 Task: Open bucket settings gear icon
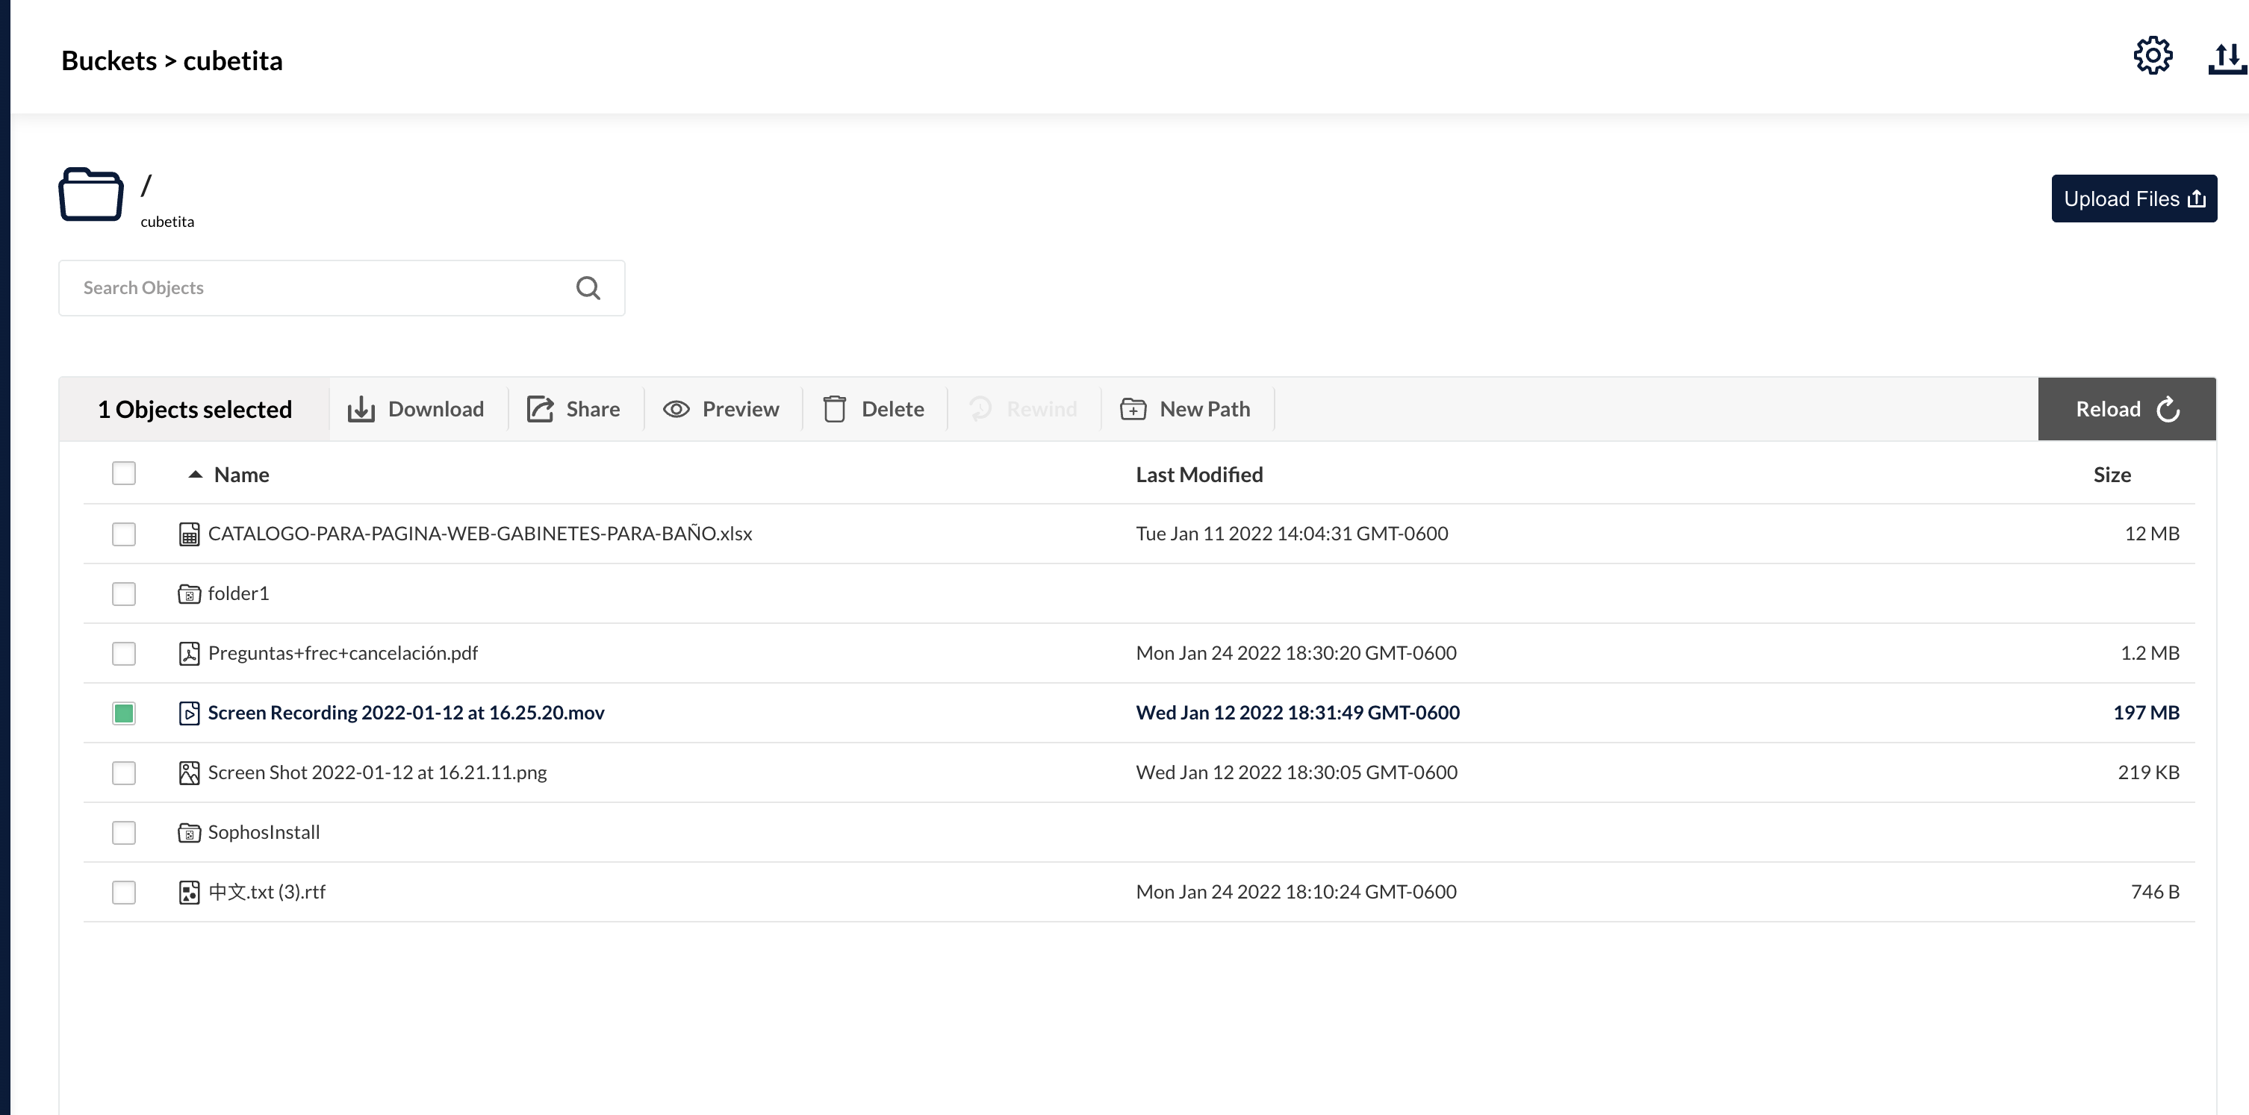pos(2152,57)
